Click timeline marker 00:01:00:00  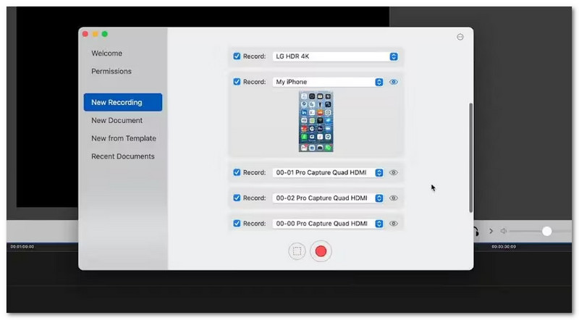(x=22, y=246)
